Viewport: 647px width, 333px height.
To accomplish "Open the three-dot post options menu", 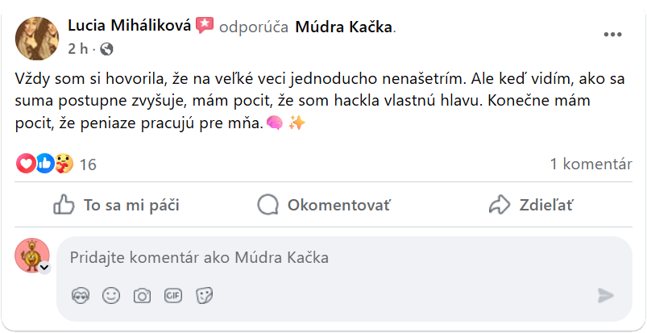I will coord(612,35).
